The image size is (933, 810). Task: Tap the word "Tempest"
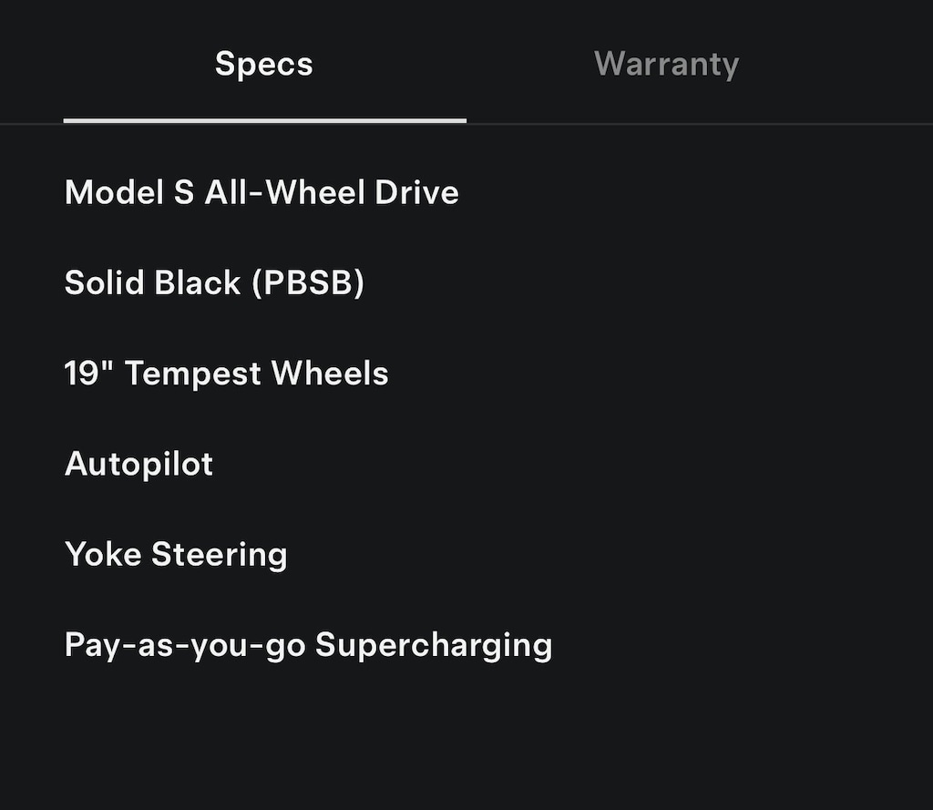click(193, 374)
